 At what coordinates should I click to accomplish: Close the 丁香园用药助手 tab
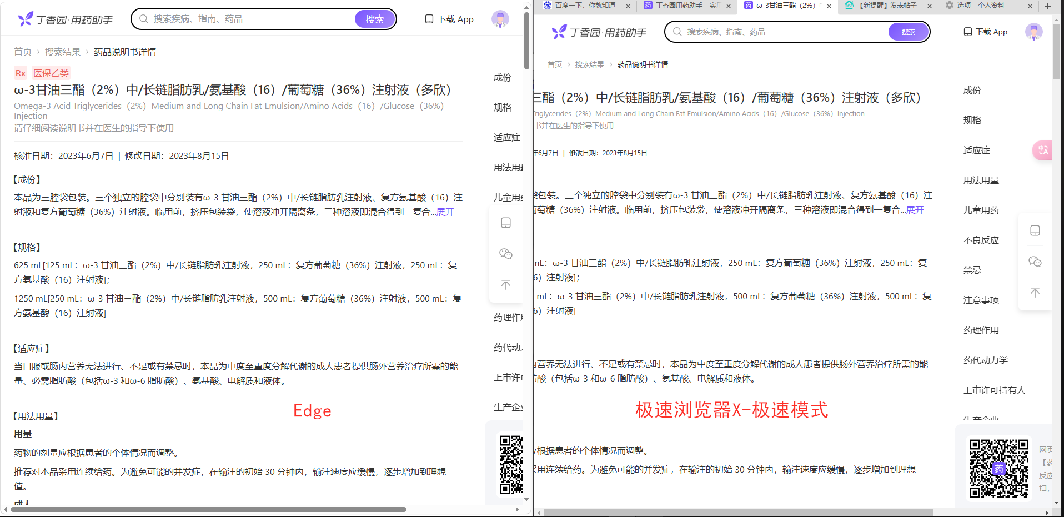pos(729,6)
